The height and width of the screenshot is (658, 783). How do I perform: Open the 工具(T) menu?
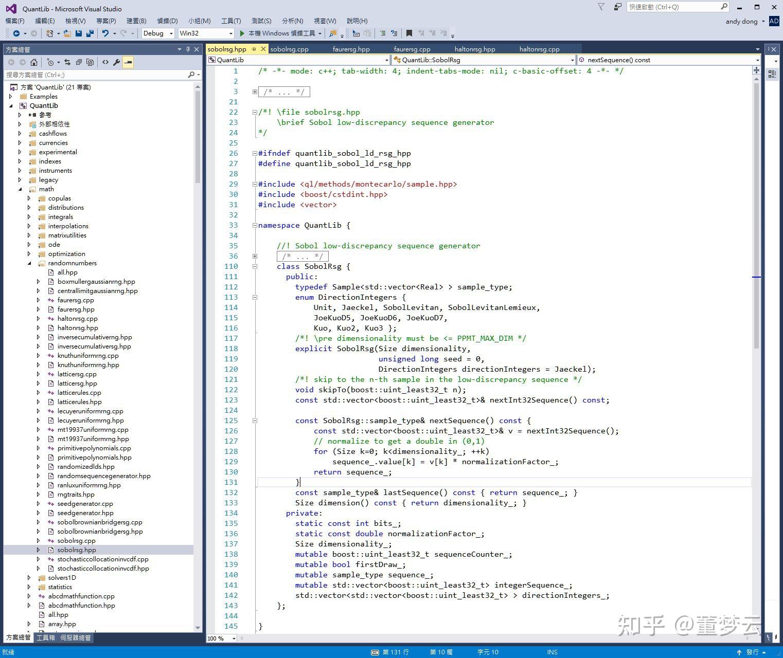[230, 21]
